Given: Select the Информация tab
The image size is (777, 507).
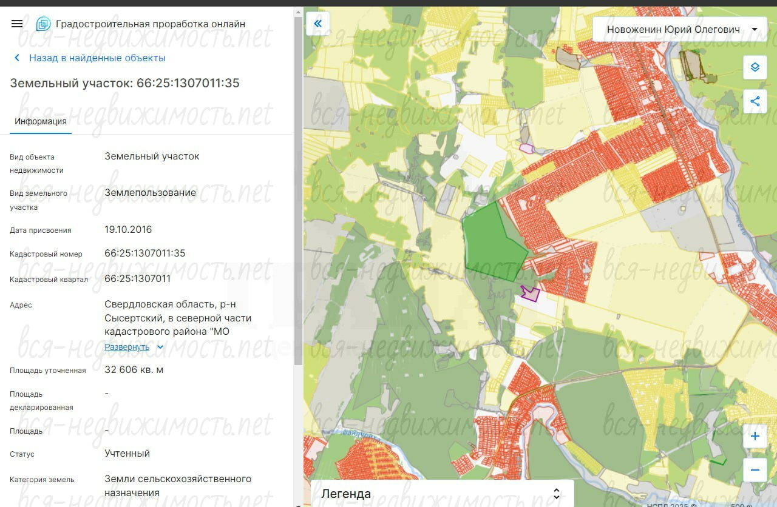Looking at the screenshot, I should (x=41, y=121).
